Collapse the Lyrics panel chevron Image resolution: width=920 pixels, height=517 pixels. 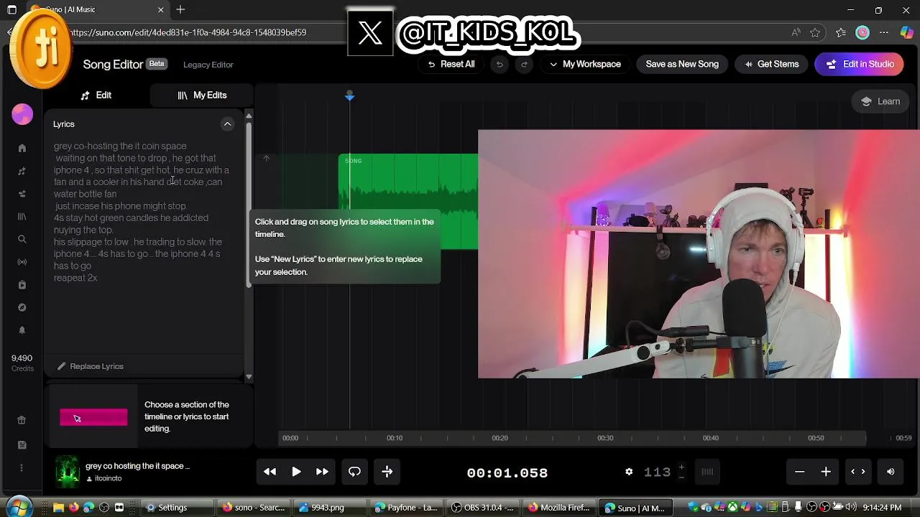(227, 124)
